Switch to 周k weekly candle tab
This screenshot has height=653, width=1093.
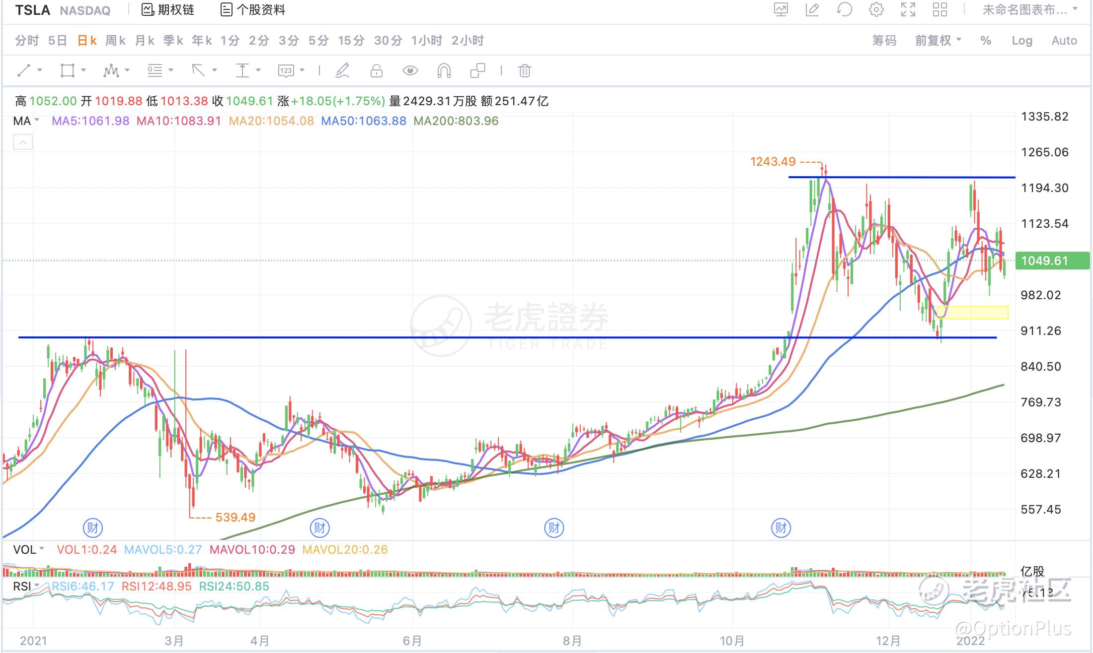pyautogui.click(x=116, y=40)
